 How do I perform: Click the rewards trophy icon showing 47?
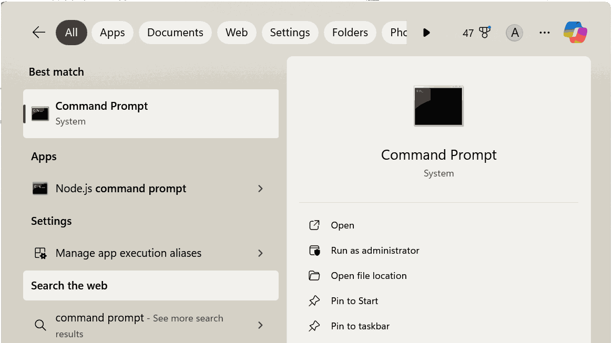coord(484,33)
